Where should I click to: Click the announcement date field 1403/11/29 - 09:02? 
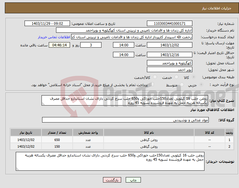point(47,24)
